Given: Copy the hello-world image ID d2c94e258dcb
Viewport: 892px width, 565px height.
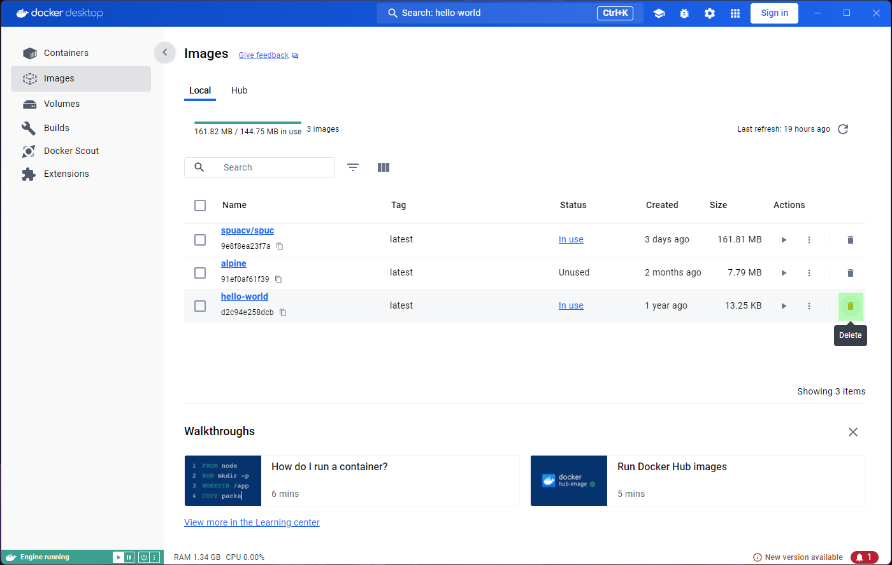Looking at the screenshot, I should coord(283,312).
